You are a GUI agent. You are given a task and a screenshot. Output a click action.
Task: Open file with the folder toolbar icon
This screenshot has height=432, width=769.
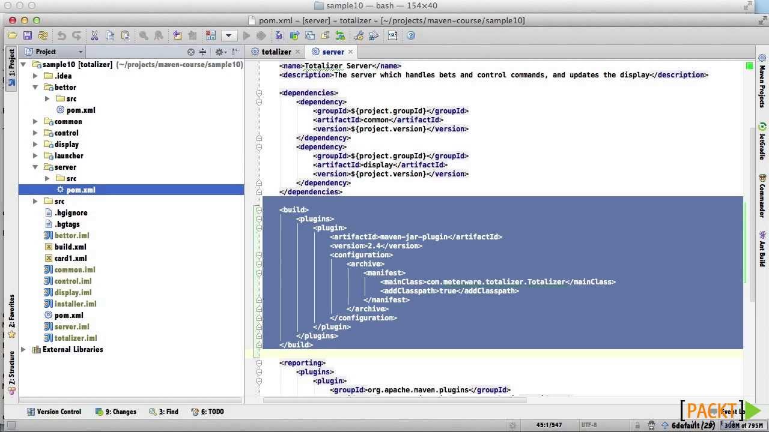11,36
